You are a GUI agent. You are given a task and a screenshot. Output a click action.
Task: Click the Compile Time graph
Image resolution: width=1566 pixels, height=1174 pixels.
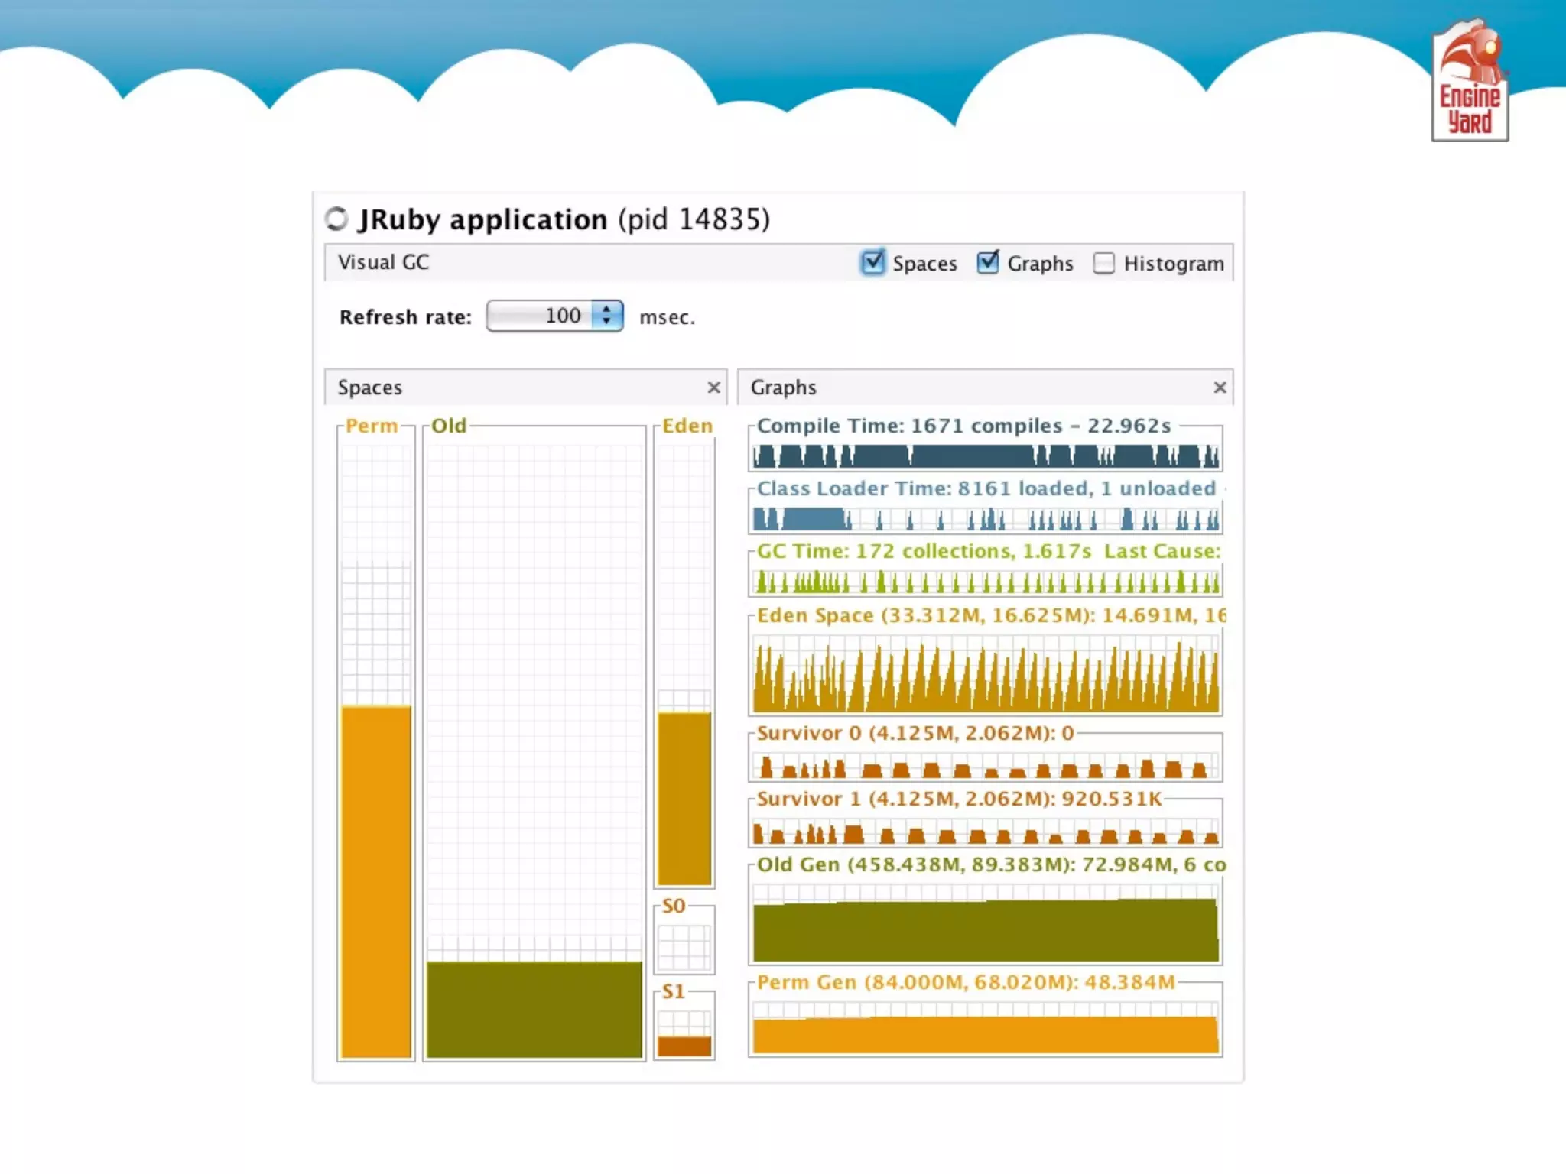(985, 456)
